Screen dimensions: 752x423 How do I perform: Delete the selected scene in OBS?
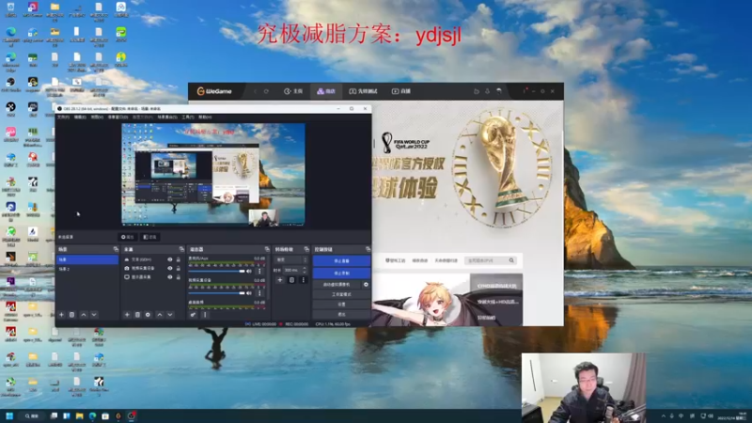coord(72,315)
